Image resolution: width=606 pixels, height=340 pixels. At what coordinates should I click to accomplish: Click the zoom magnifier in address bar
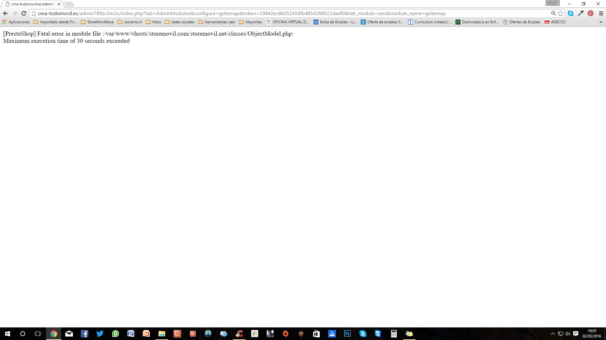click(553, 13)
